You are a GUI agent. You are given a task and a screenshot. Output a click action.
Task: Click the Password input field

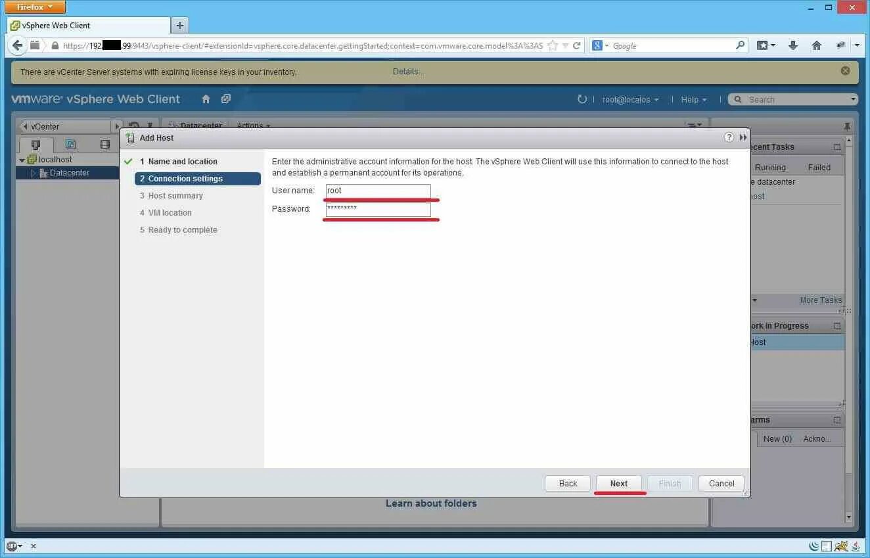[378, 209]
